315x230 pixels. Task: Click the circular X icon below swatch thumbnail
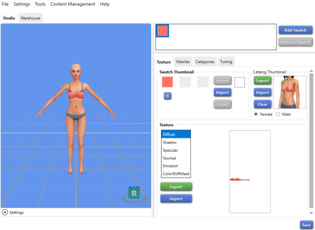[167, 96]
